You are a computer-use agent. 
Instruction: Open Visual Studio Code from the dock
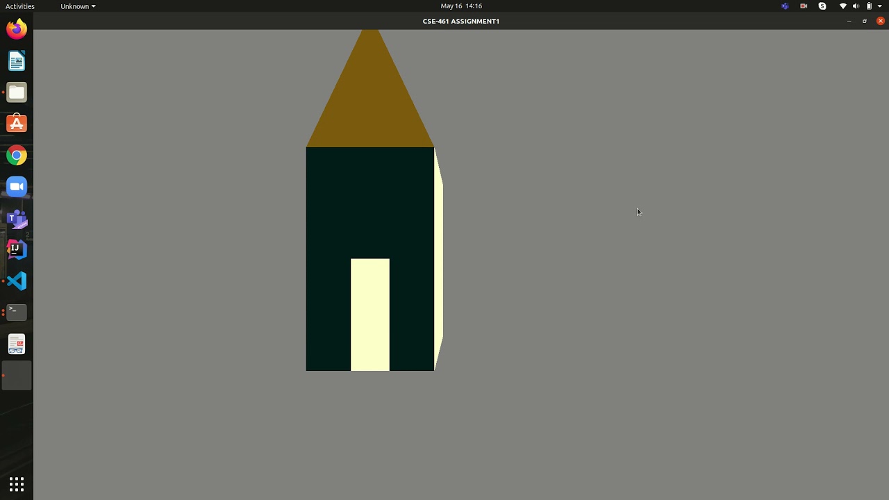(x=17, y=281)
